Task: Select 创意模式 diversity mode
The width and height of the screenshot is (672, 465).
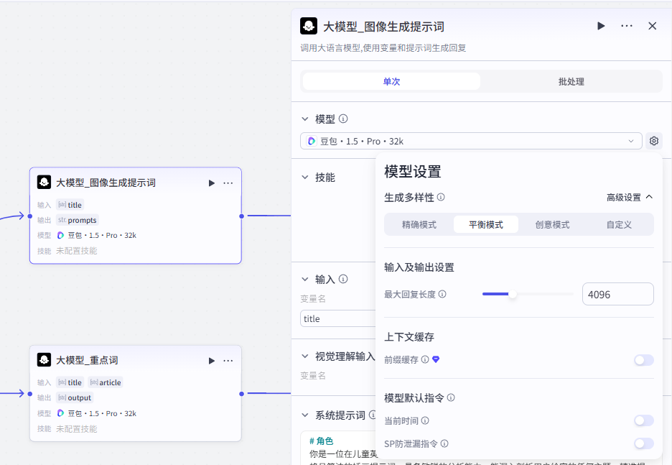Action: pyautogui.click(x=552, y=224)
